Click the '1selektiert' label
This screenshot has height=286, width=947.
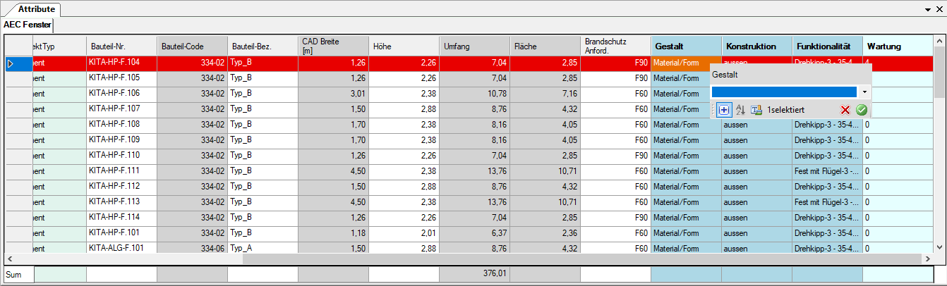tap(786, 110)
